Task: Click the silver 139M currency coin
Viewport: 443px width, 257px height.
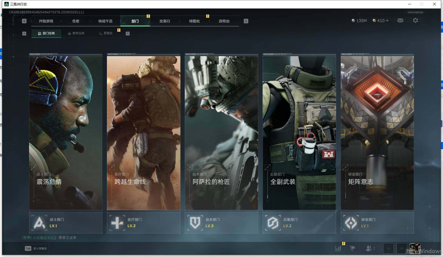Action: pyautogui.click(x=353, y=21)
